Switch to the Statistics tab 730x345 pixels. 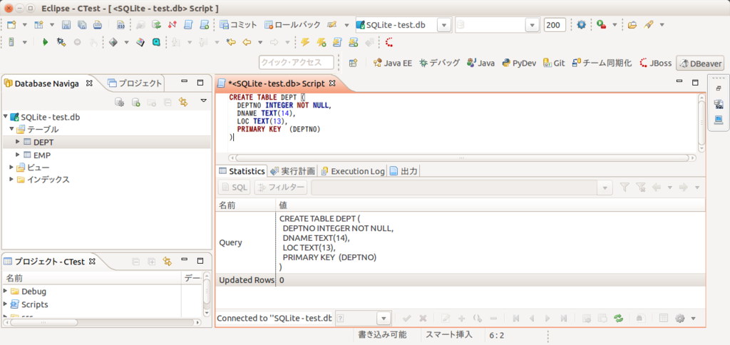(x=242, y=171)
